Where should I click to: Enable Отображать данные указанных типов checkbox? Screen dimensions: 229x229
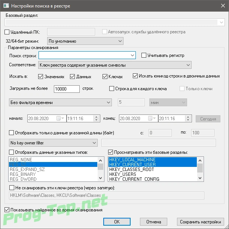pyautogui.click(x=11, y=152)
